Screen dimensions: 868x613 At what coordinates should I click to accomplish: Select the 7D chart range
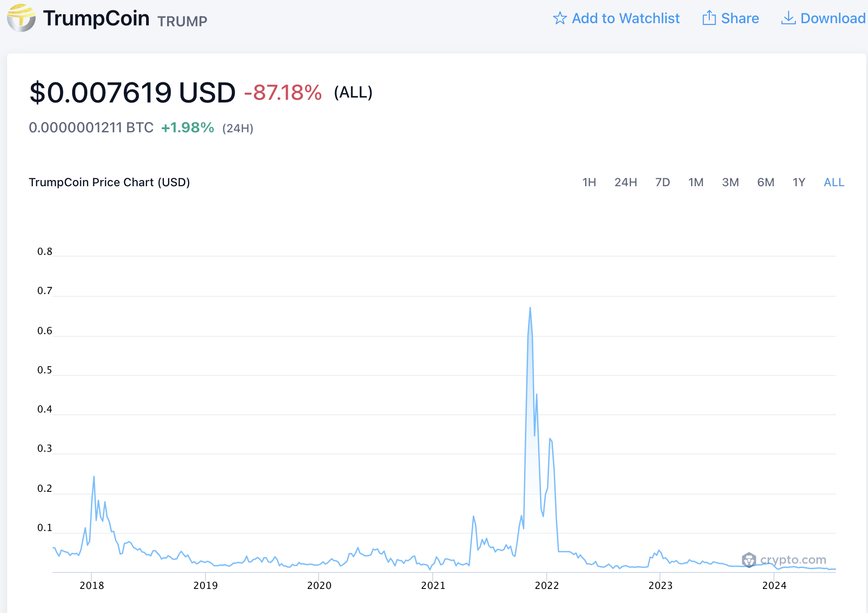(663, 182)
